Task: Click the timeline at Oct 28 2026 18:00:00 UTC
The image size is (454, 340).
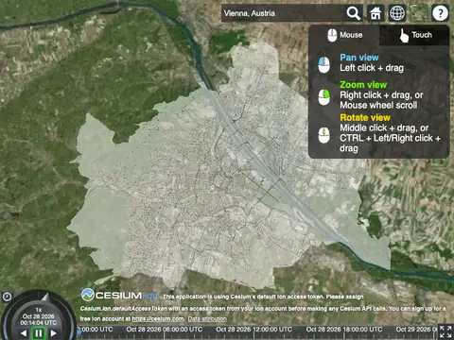Action: 344,330
